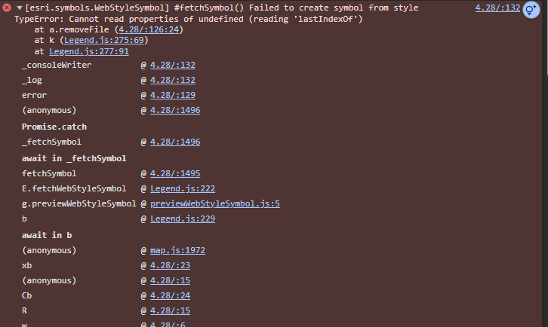Open the Cb 4.28/:24 link

click(170, 295)
